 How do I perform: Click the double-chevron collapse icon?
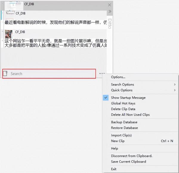click(x=110, y=11)
